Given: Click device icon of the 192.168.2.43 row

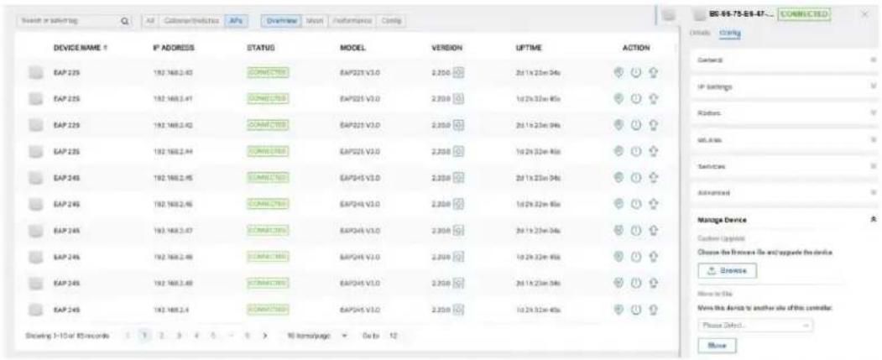Looking at the screenshot, I should pos(35,72).
